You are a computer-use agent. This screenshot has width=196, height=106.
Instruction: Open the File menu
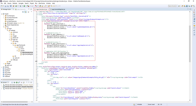pos(2,3)
